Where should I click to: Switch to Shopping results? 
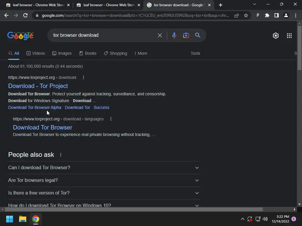[x=115, y=54]
